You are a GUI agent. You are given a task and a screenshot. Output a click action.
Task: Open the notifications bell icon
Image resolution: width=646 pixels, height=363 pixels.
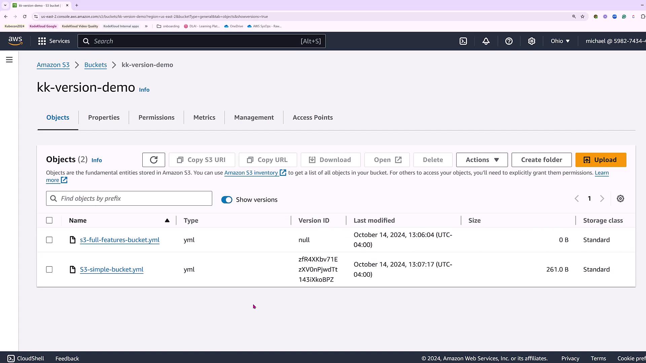(486, 41)
